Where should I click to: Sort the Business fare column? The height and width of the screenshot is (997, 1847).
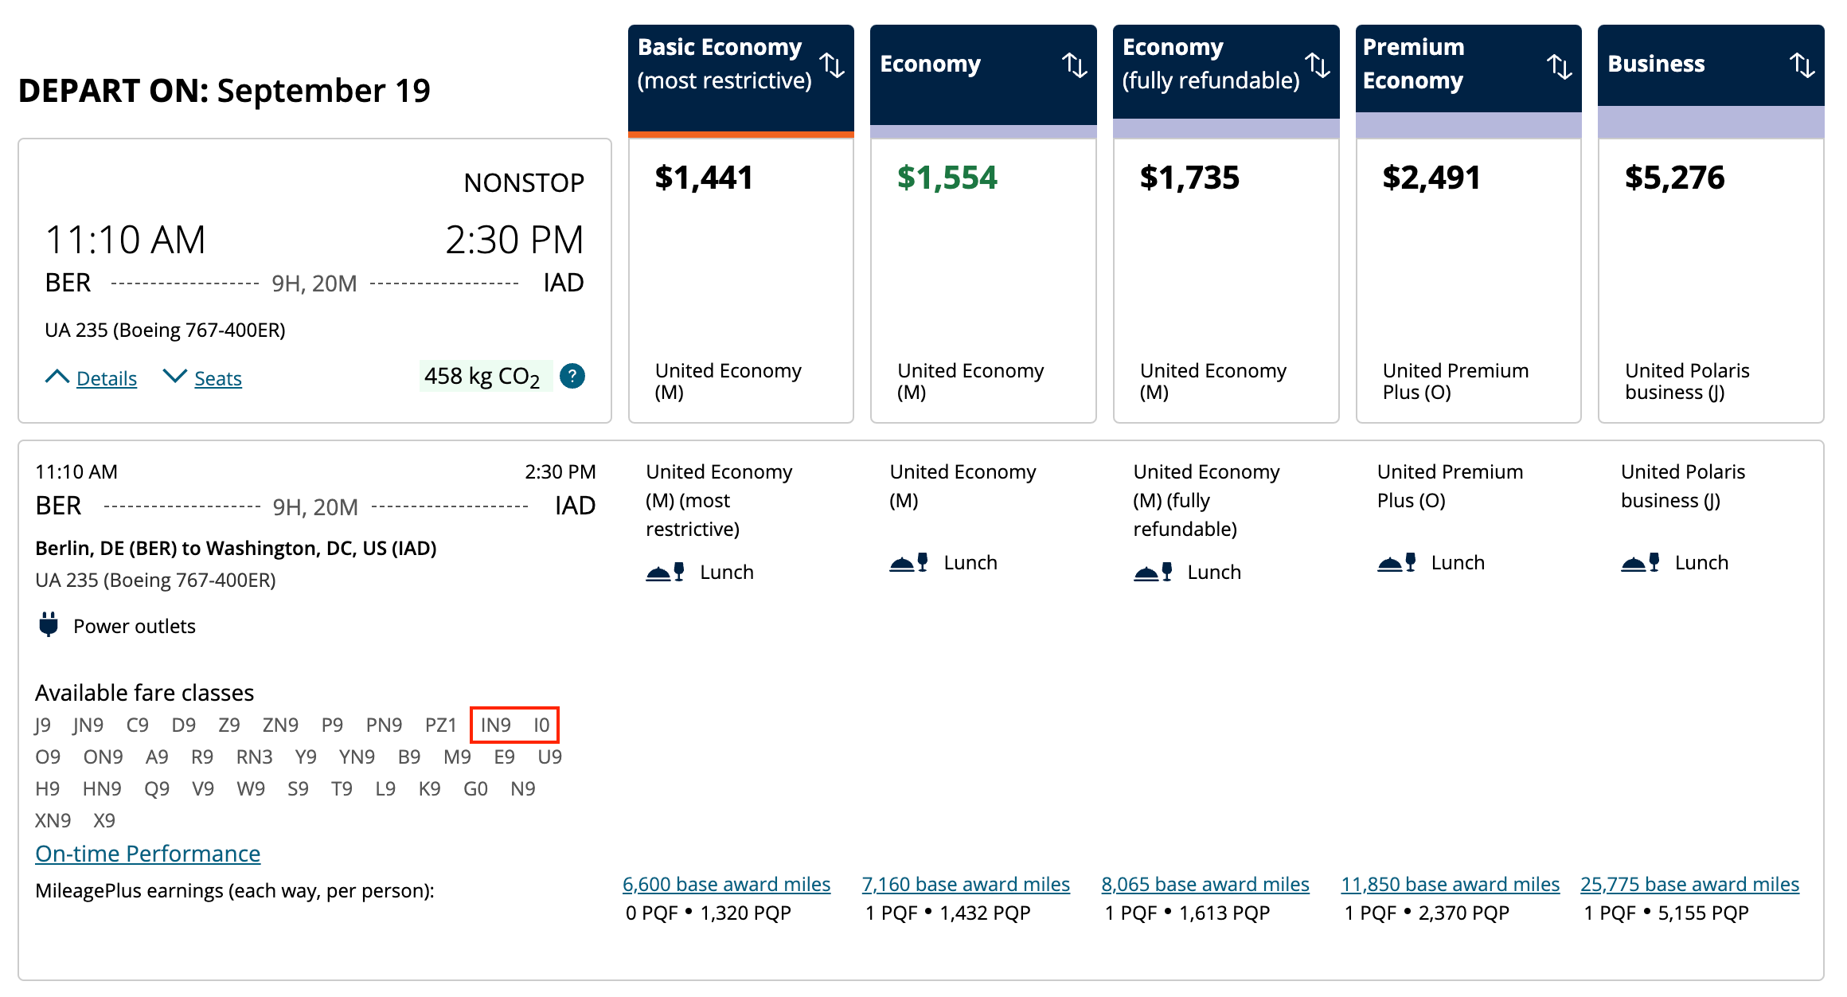click(x=1803, y=64)
